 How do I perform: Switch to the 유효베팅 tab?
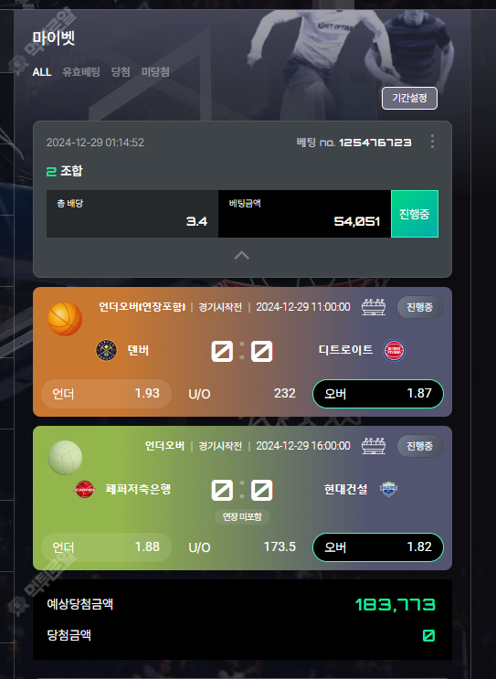click(x=81, y=72)
